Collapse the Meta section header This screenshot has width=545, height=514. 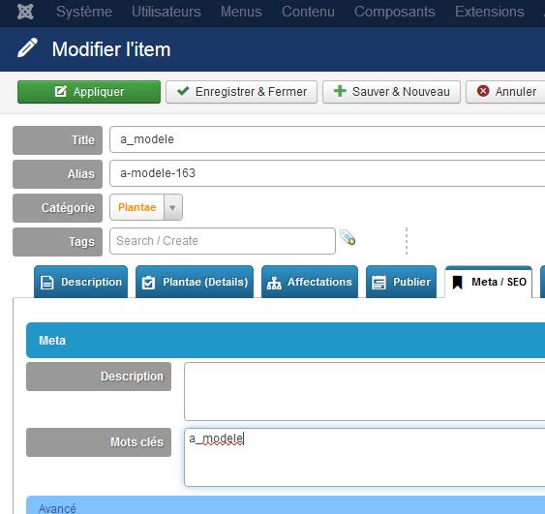pos(286,340)
